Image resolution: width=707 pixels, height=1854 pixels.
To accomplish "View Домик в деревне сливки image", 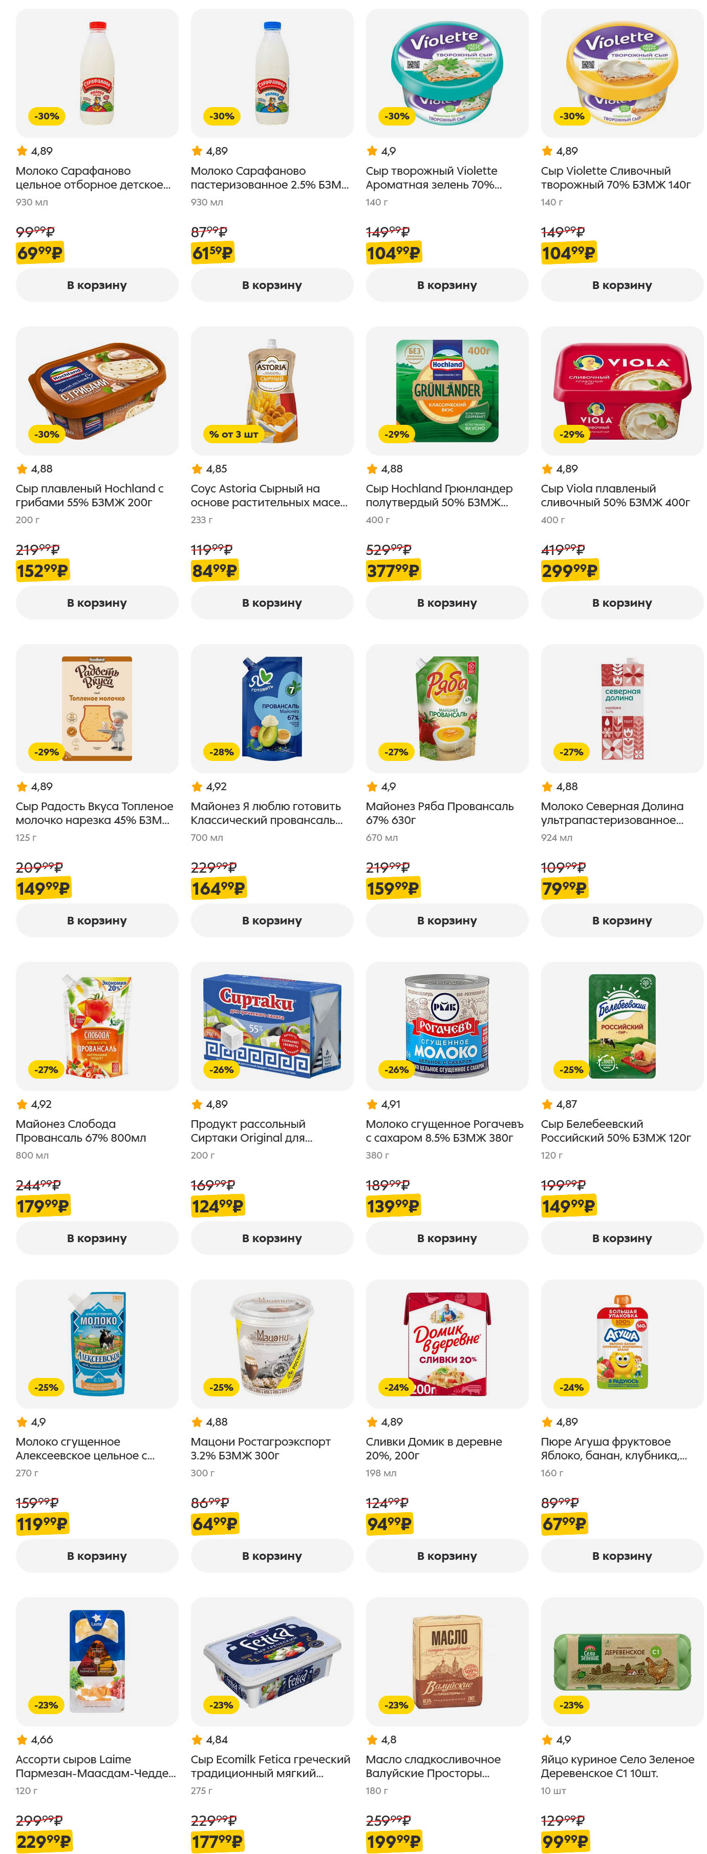I will coord(446,1343).
